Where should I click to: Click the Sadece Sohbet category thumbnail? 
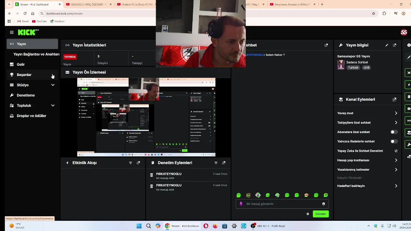point(341,65)
